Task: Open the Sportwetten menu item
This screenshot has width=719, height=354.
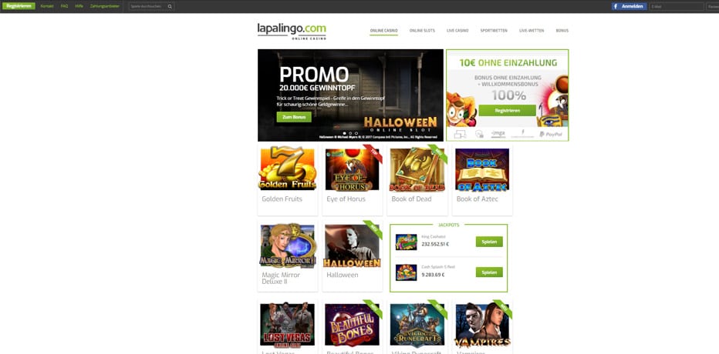Action: 494,31
